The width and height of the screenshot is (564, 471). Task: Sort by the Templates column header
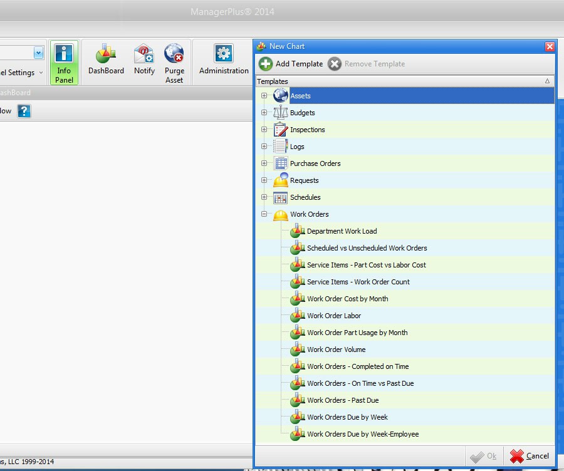pyautogui.click(x=401, y=81)
